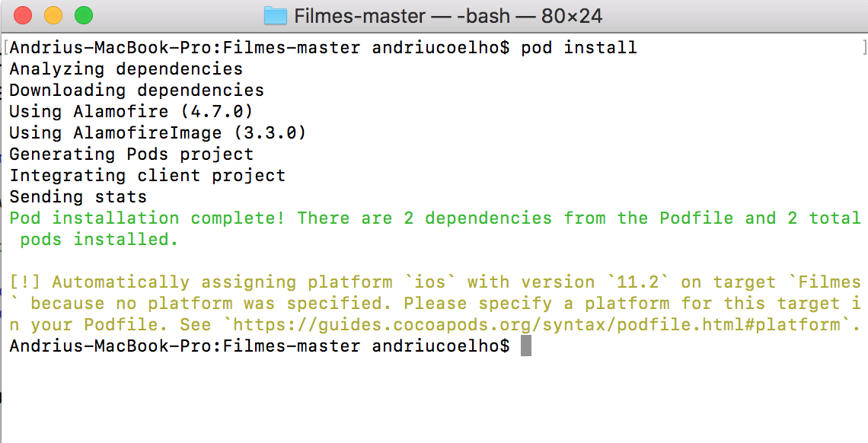Click the window title 'Filmes-master — -bash — 80×24'
This screenshot has width=868, height=443.
pyautogui.click(x=448, y=15)
